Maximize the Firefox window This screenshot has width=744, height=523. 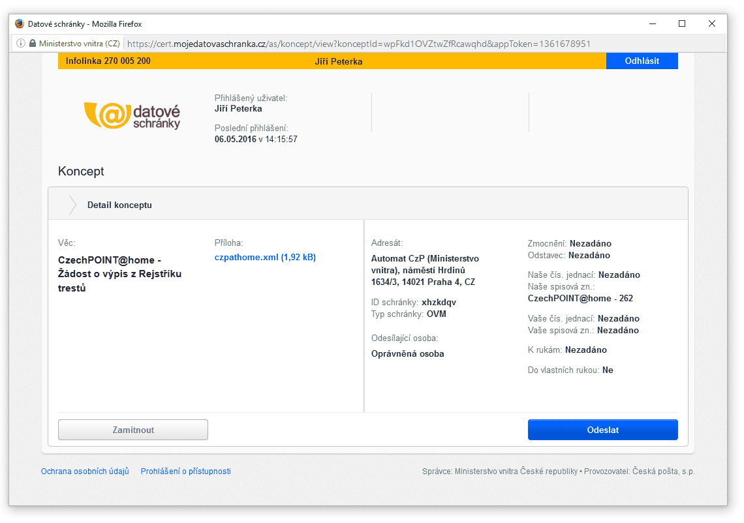(x=682, y=23)
